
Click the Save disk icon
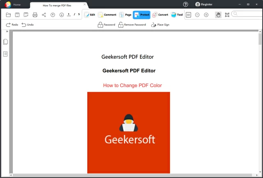[x=17, y=15]
